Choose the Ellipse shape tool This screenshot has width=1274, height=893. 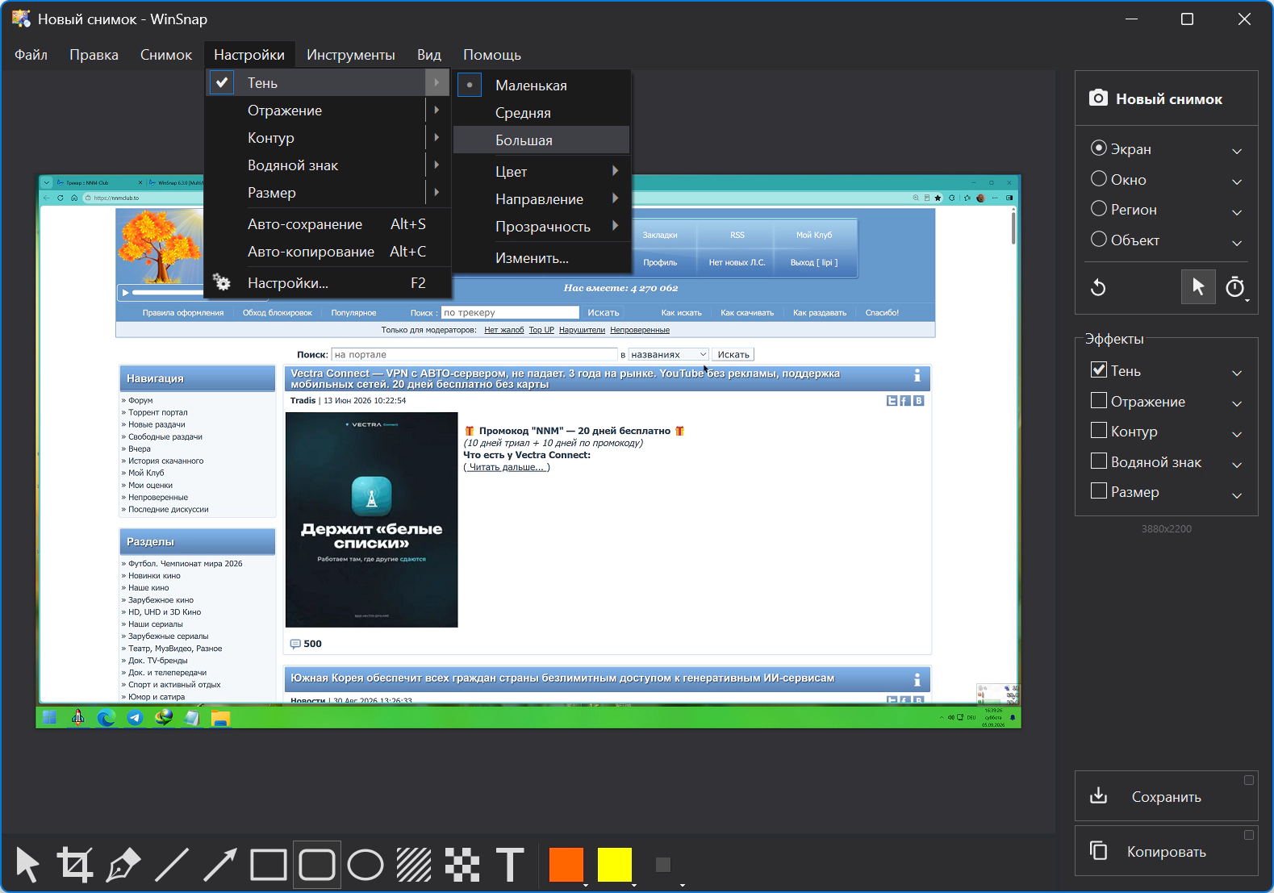coord(365,865)
